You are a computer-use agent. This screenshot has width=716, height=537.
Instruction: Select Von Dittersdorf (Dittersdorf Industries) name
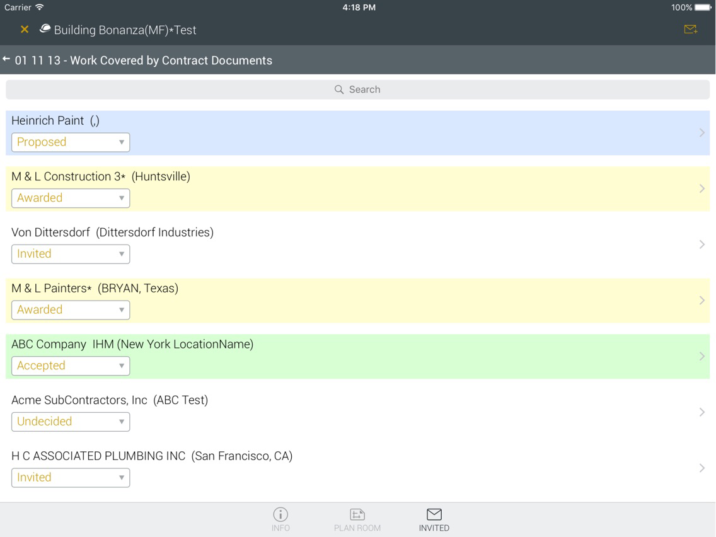[x=112, y=233]
